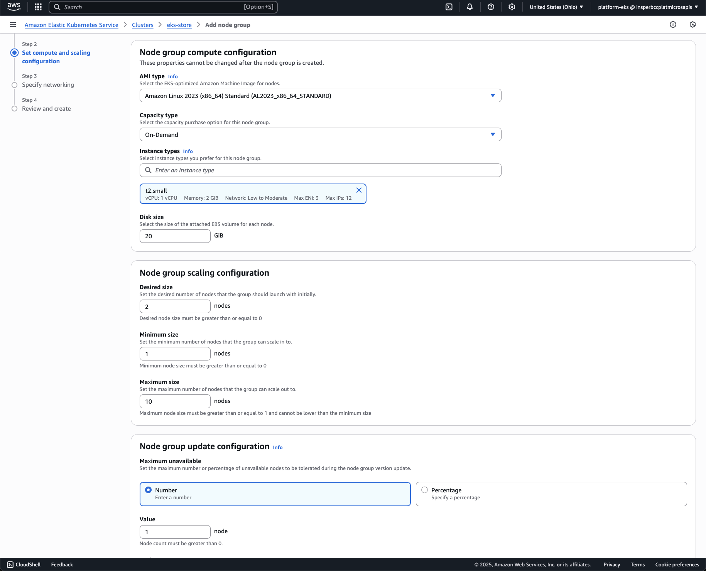The image size is (706, 571).
Task: Click the AWS logo home icon
Action: (14, 7)
